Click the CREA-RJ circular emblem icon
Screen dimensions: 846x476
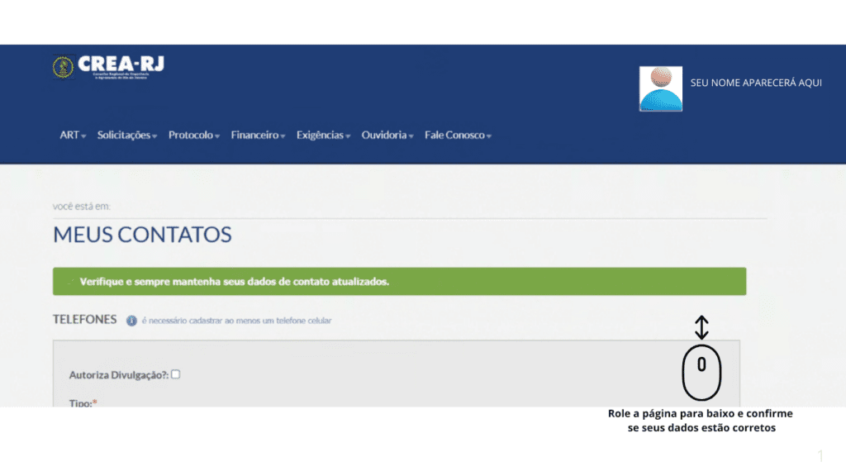(63, 67)
